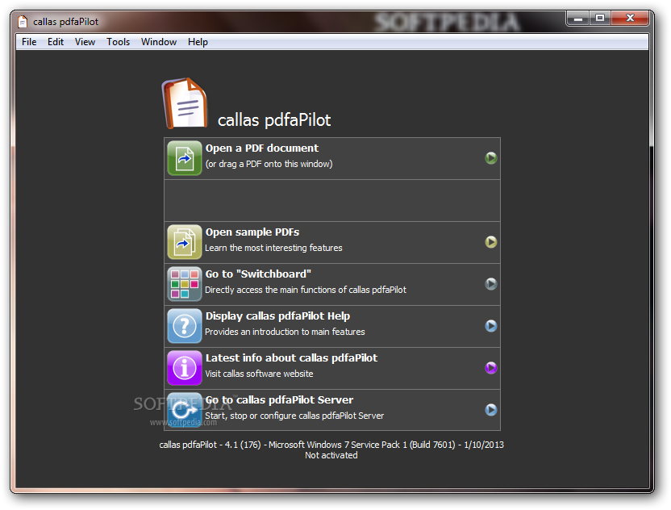Select 'Display callas pdfaPilot Help' heading
Viewport: 671px width, 510px height.
277,316
